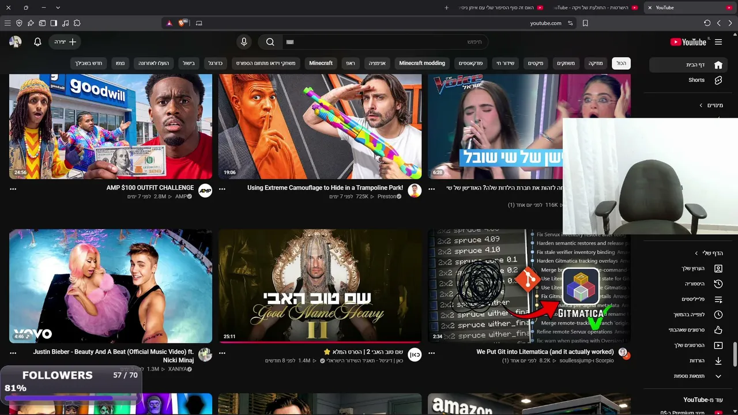Open the Brave VPN shield icon
The width and height of the screenshot is (738, 415).
19,23
